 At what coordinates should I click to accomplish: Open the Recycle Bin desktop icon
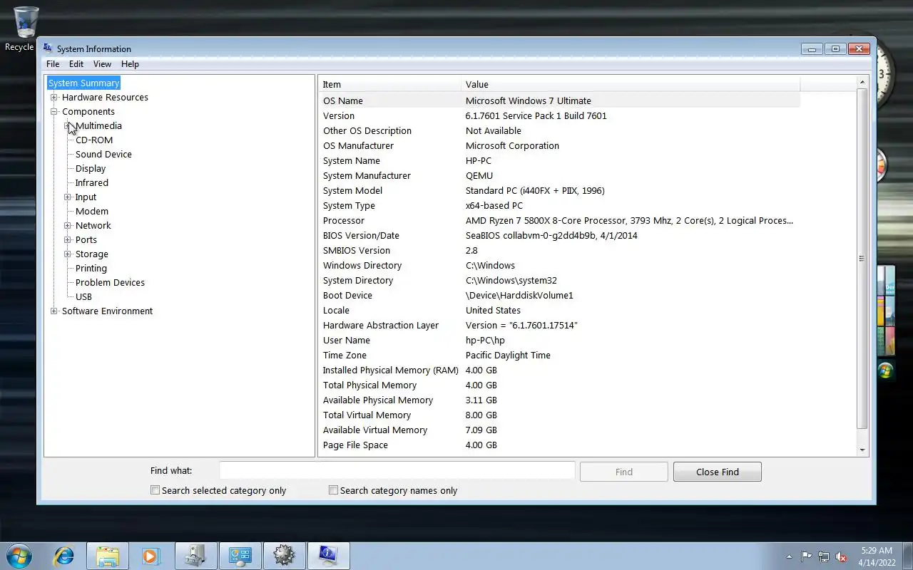pos(25,28)
